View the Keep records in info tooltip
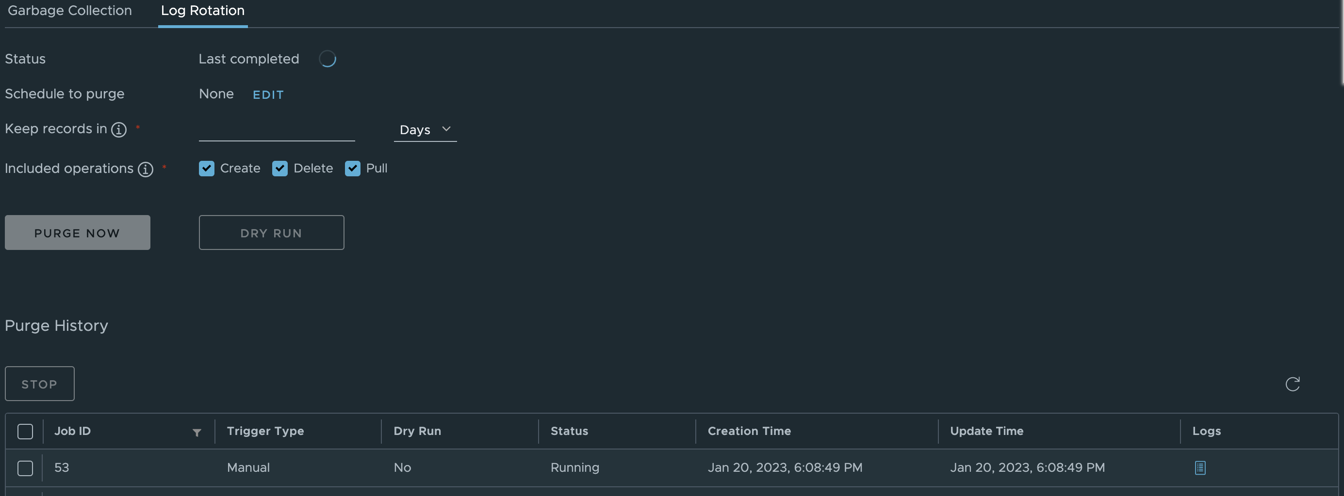This screenshot has height=496, width=1344. tap(118, 130)
